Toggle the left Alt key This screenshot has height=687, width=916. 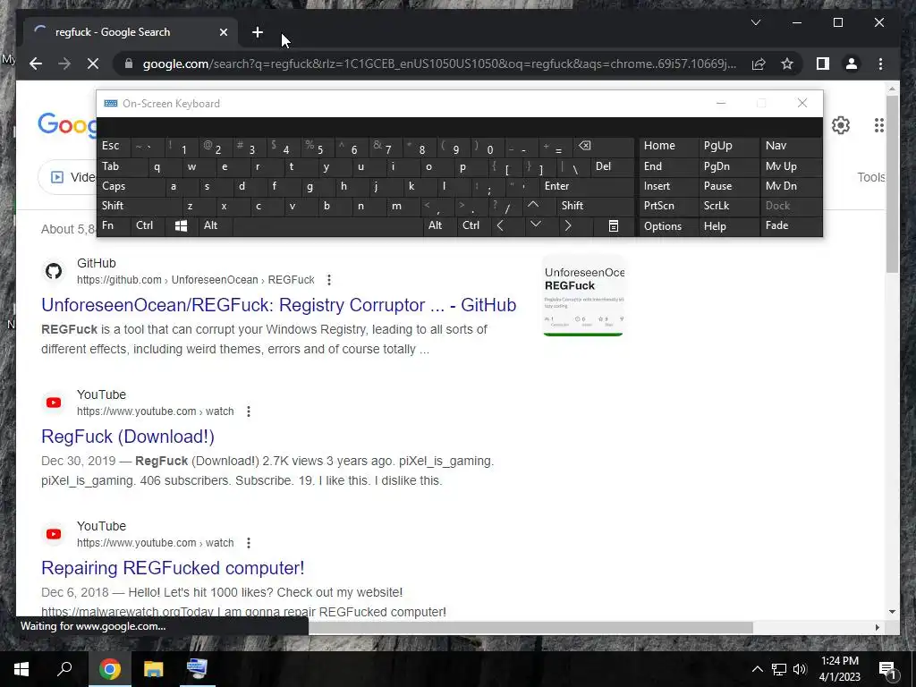216,225
